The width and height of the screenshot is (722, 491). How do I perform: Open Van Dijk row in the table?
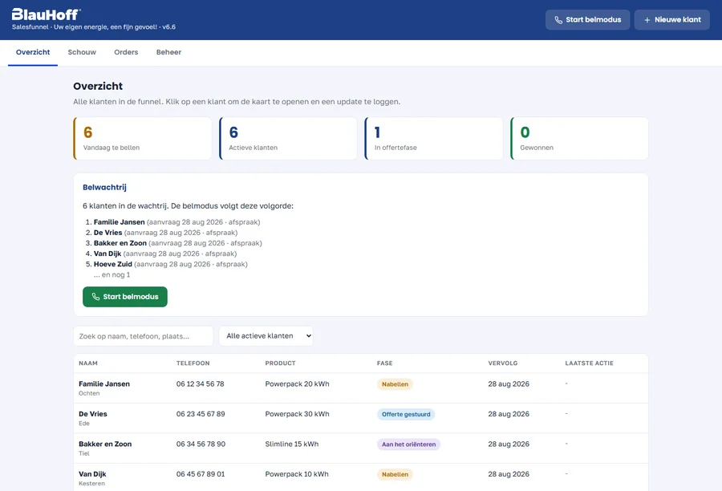tap(361, 477)
